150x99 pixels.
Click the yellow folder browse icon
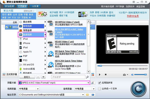point(87,95)
